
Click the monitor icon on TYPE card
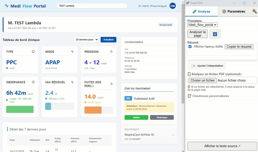click(x=33, y=51)
